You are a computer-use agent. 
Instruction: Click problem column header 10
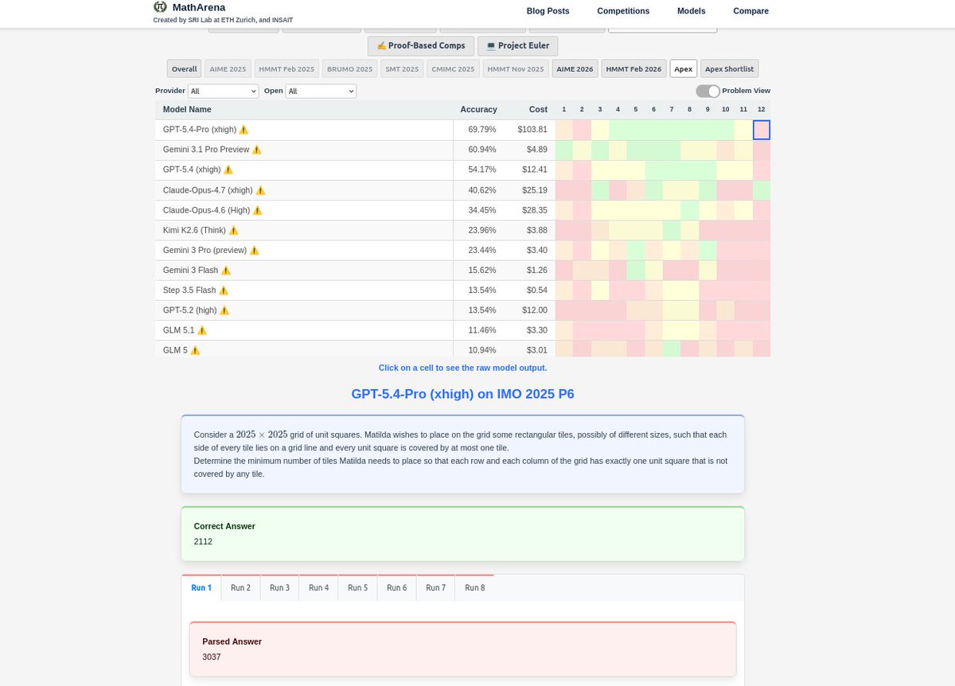725,109
